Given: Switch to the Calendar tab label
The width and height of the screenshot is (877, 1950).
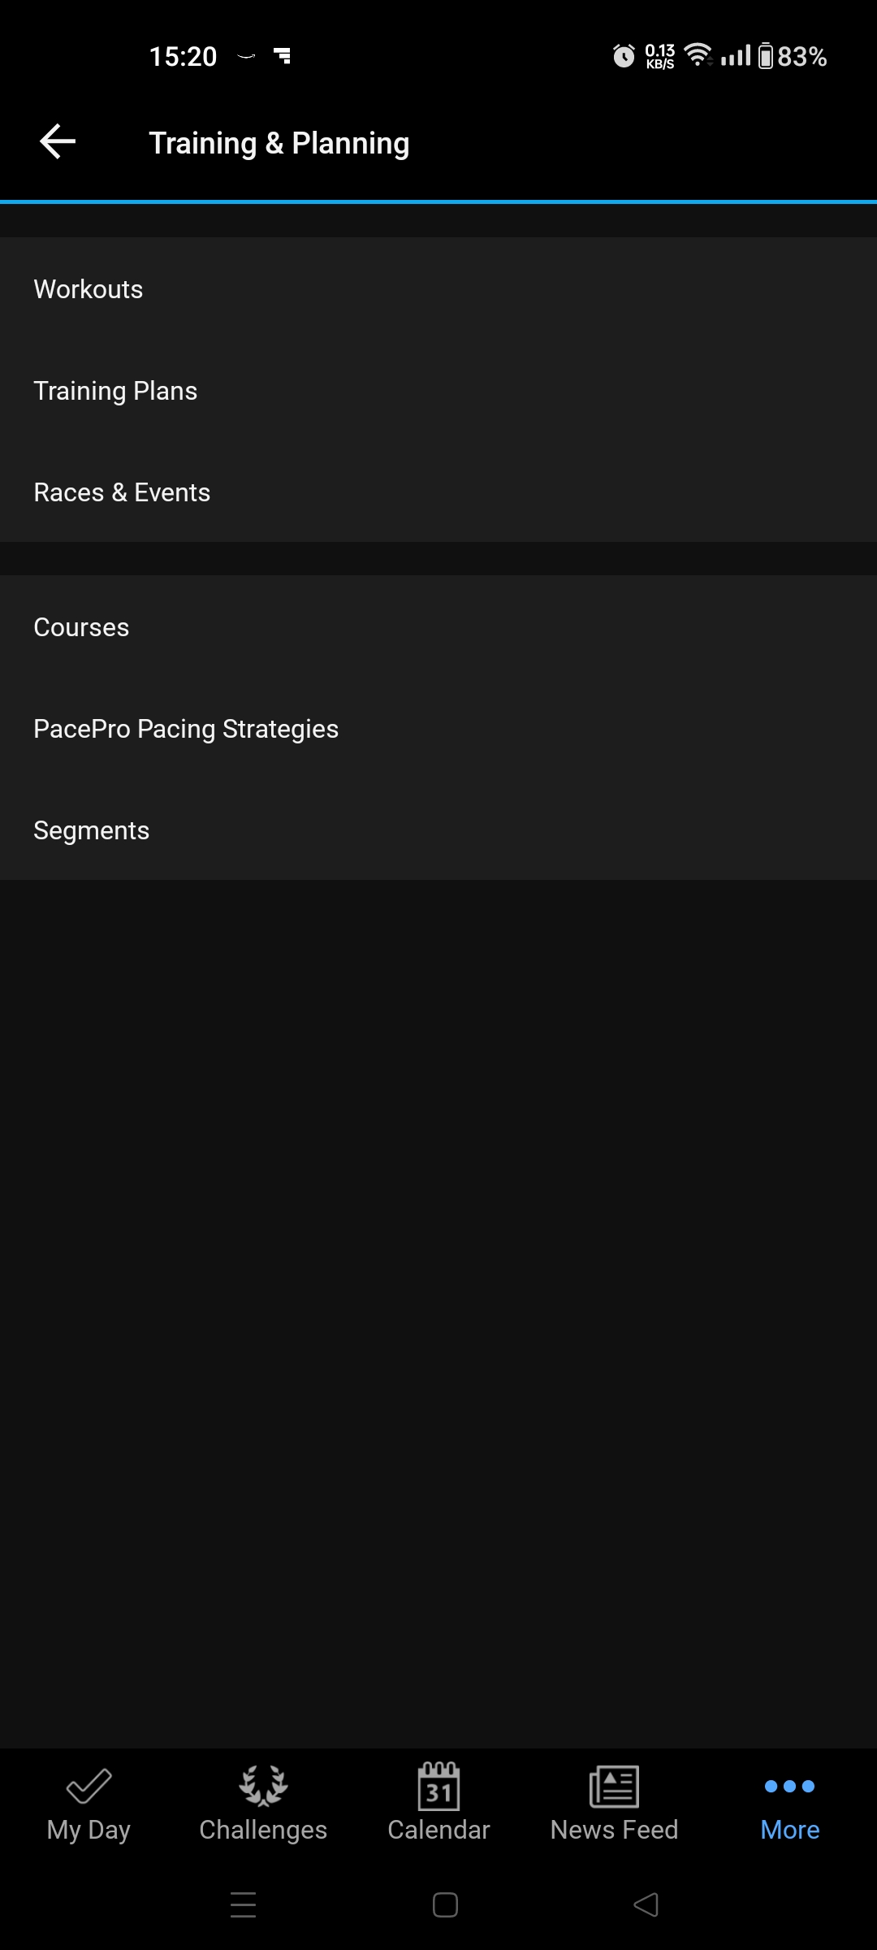Looking at the screenshot, I should pyautogui.click(x=438, y=1830).
